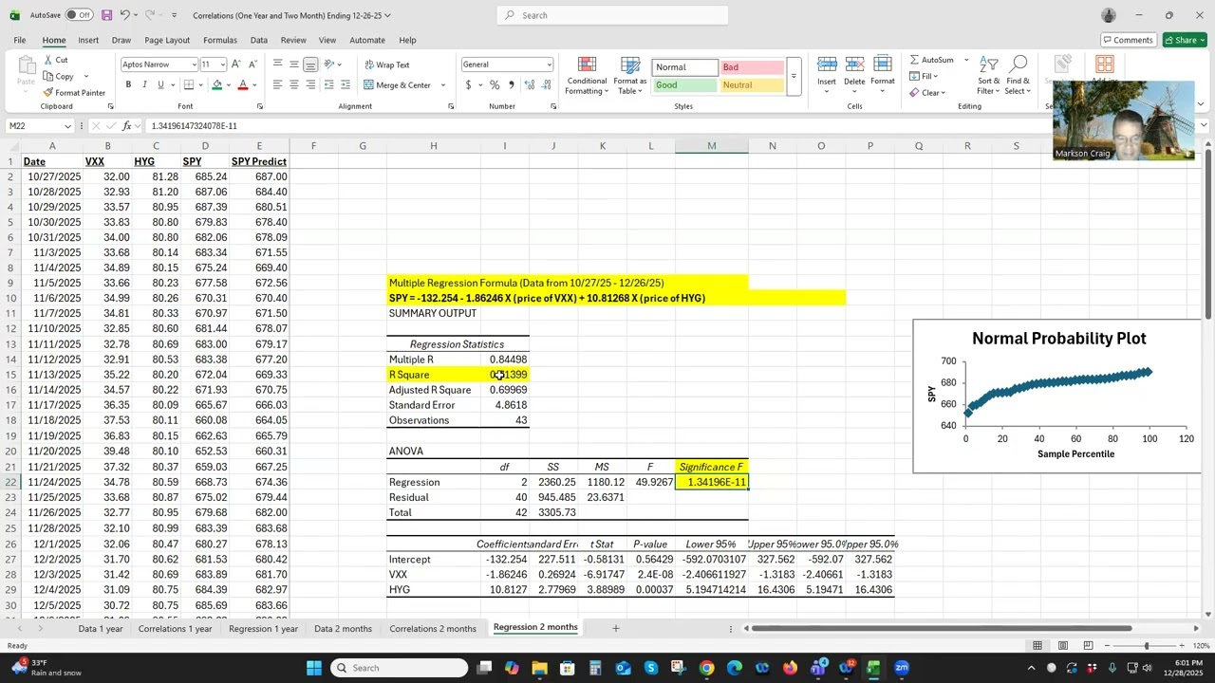Click the zoom slider handle
Screen dimensions: 1215x683
(1146, 646)
